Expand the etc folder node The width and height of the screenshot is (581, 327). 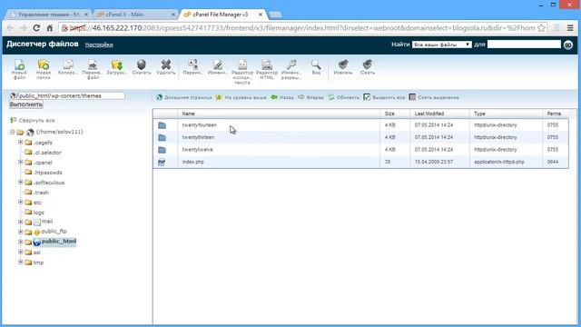(21, 202)
